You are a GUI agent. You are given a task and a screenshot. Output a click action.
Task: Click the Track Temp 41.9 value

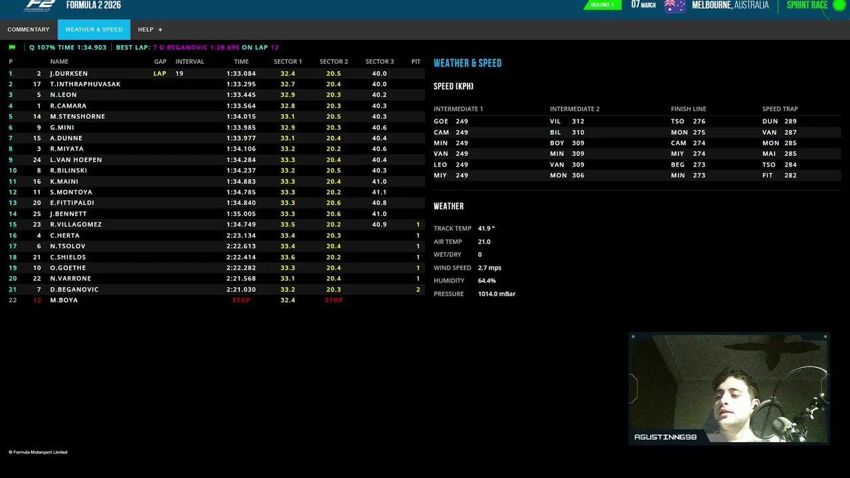pos(486,228)
